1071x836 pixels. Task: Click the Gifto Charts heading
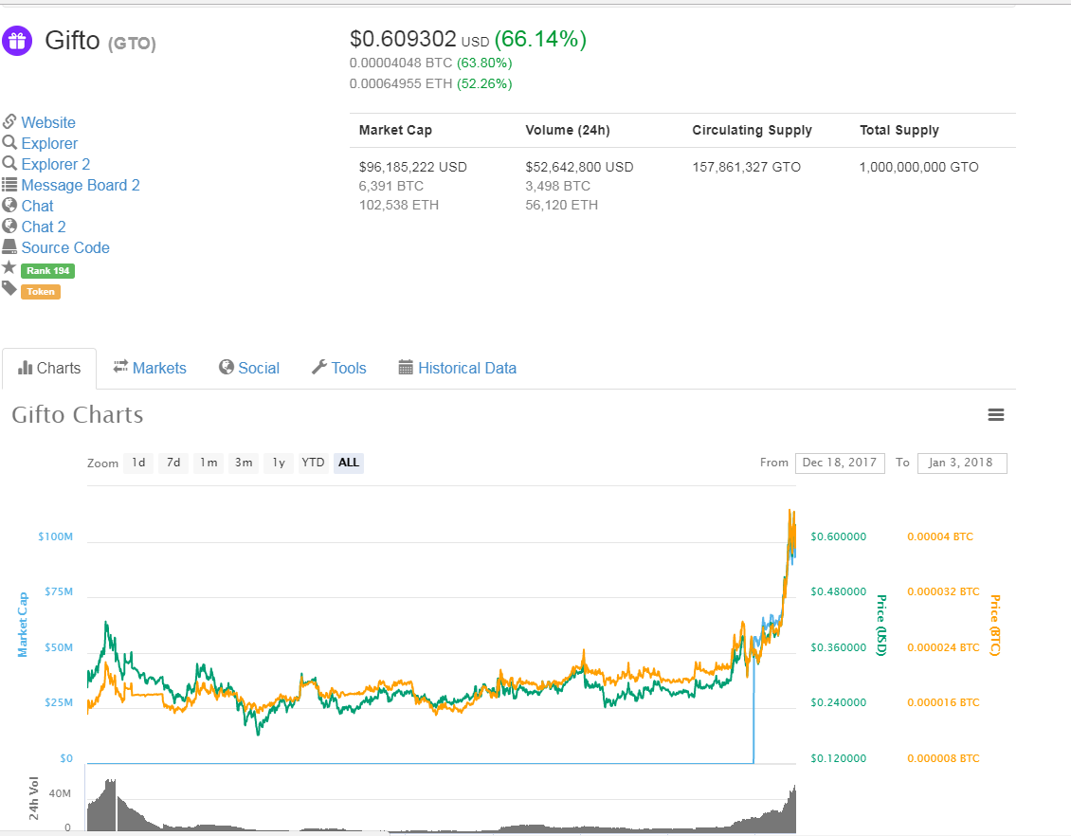coord(78,414)
